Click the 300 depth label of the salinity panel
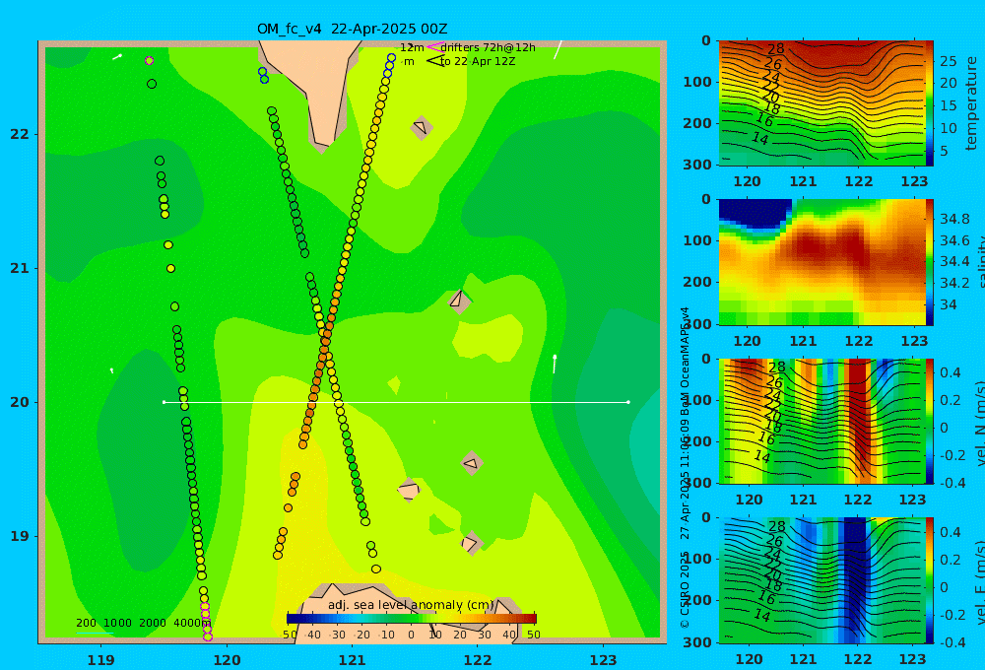This screenshot has height=670, width=985. pos(697,324)
